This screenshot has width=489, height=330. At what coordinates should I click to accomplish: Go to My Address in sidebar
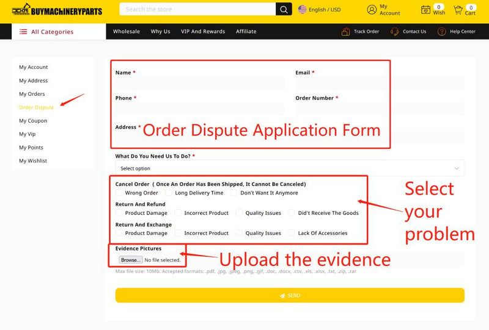point(34,81)
